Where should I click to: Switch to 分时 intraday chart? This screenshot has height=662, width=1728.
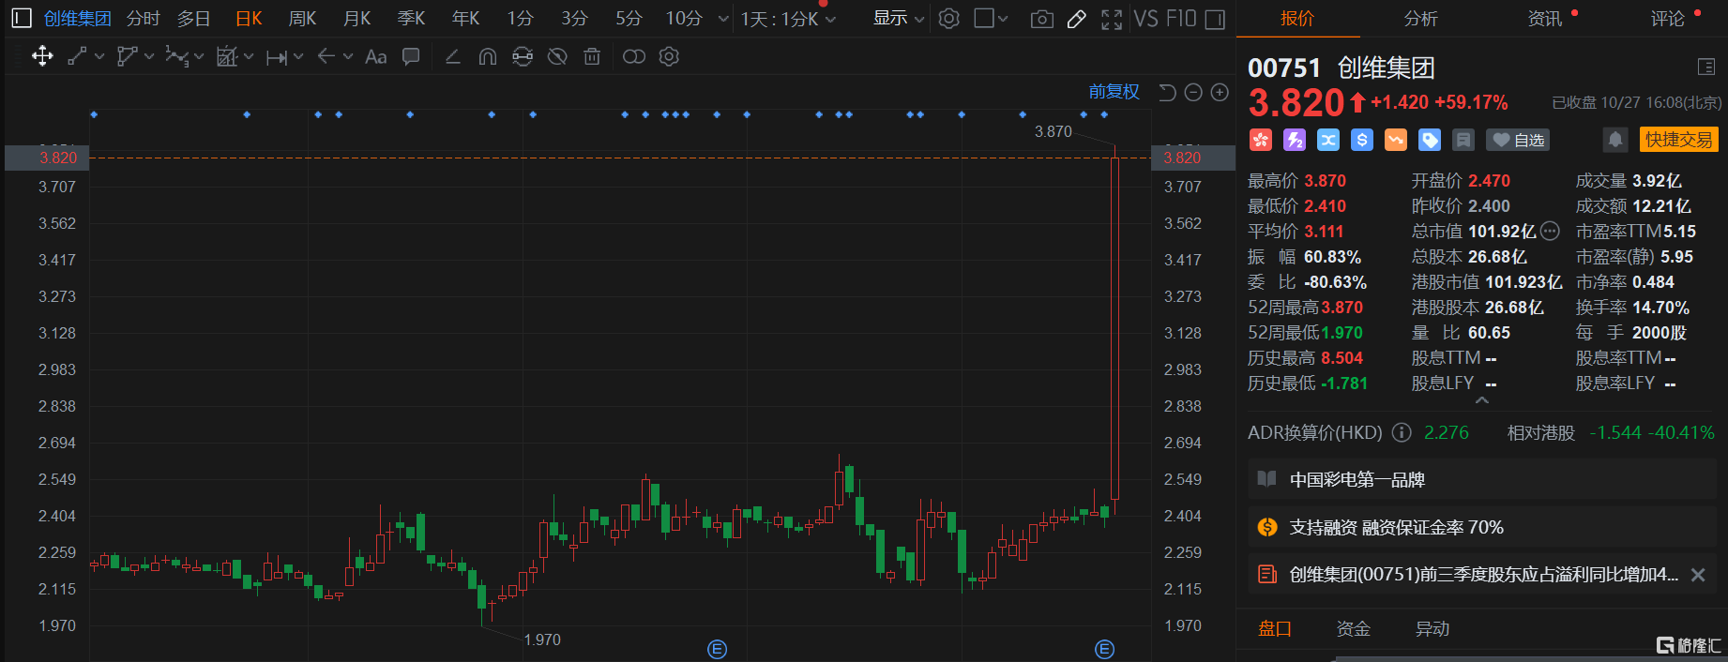144,19
